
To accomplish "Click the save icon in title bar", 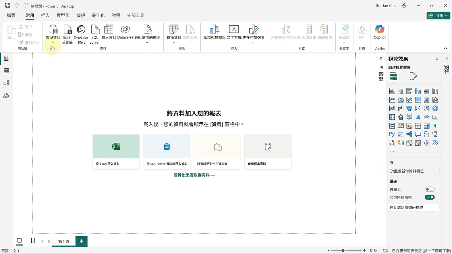I will click(8, 6).
